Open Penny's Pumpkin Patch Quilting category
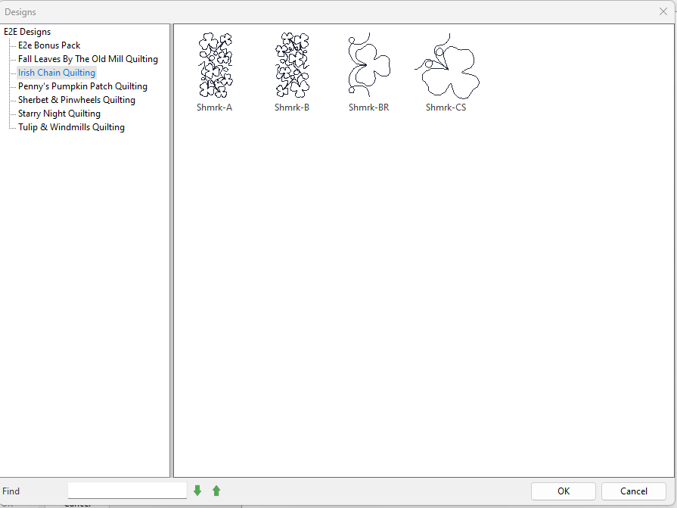 click(x=83, y=86)
